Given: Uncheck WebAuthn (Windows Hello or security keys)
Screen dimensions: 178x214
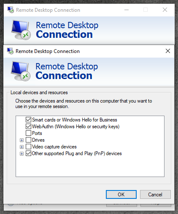Looking at the screenshot, I should coord(28,126).
